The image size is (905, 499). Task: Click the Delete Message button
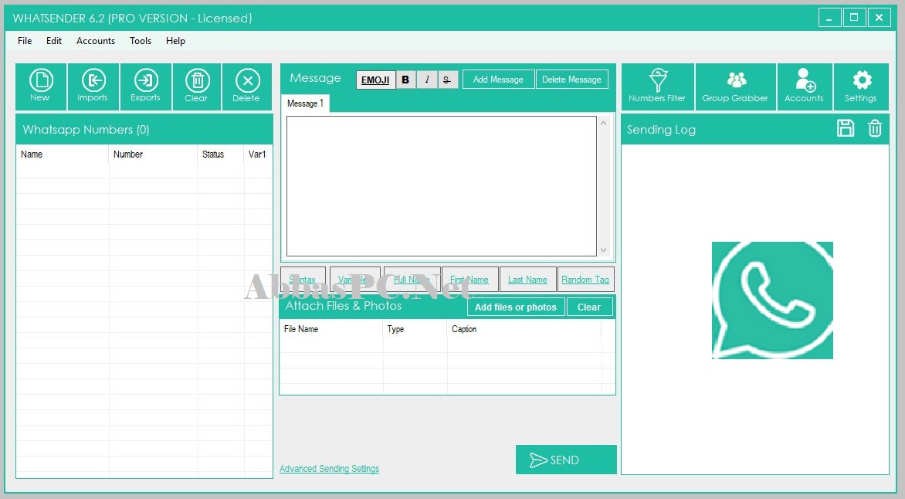click(x=571, y=80)
